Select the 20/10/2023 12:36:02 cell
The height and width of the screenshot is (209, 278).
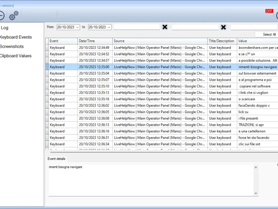click(94, 106)
